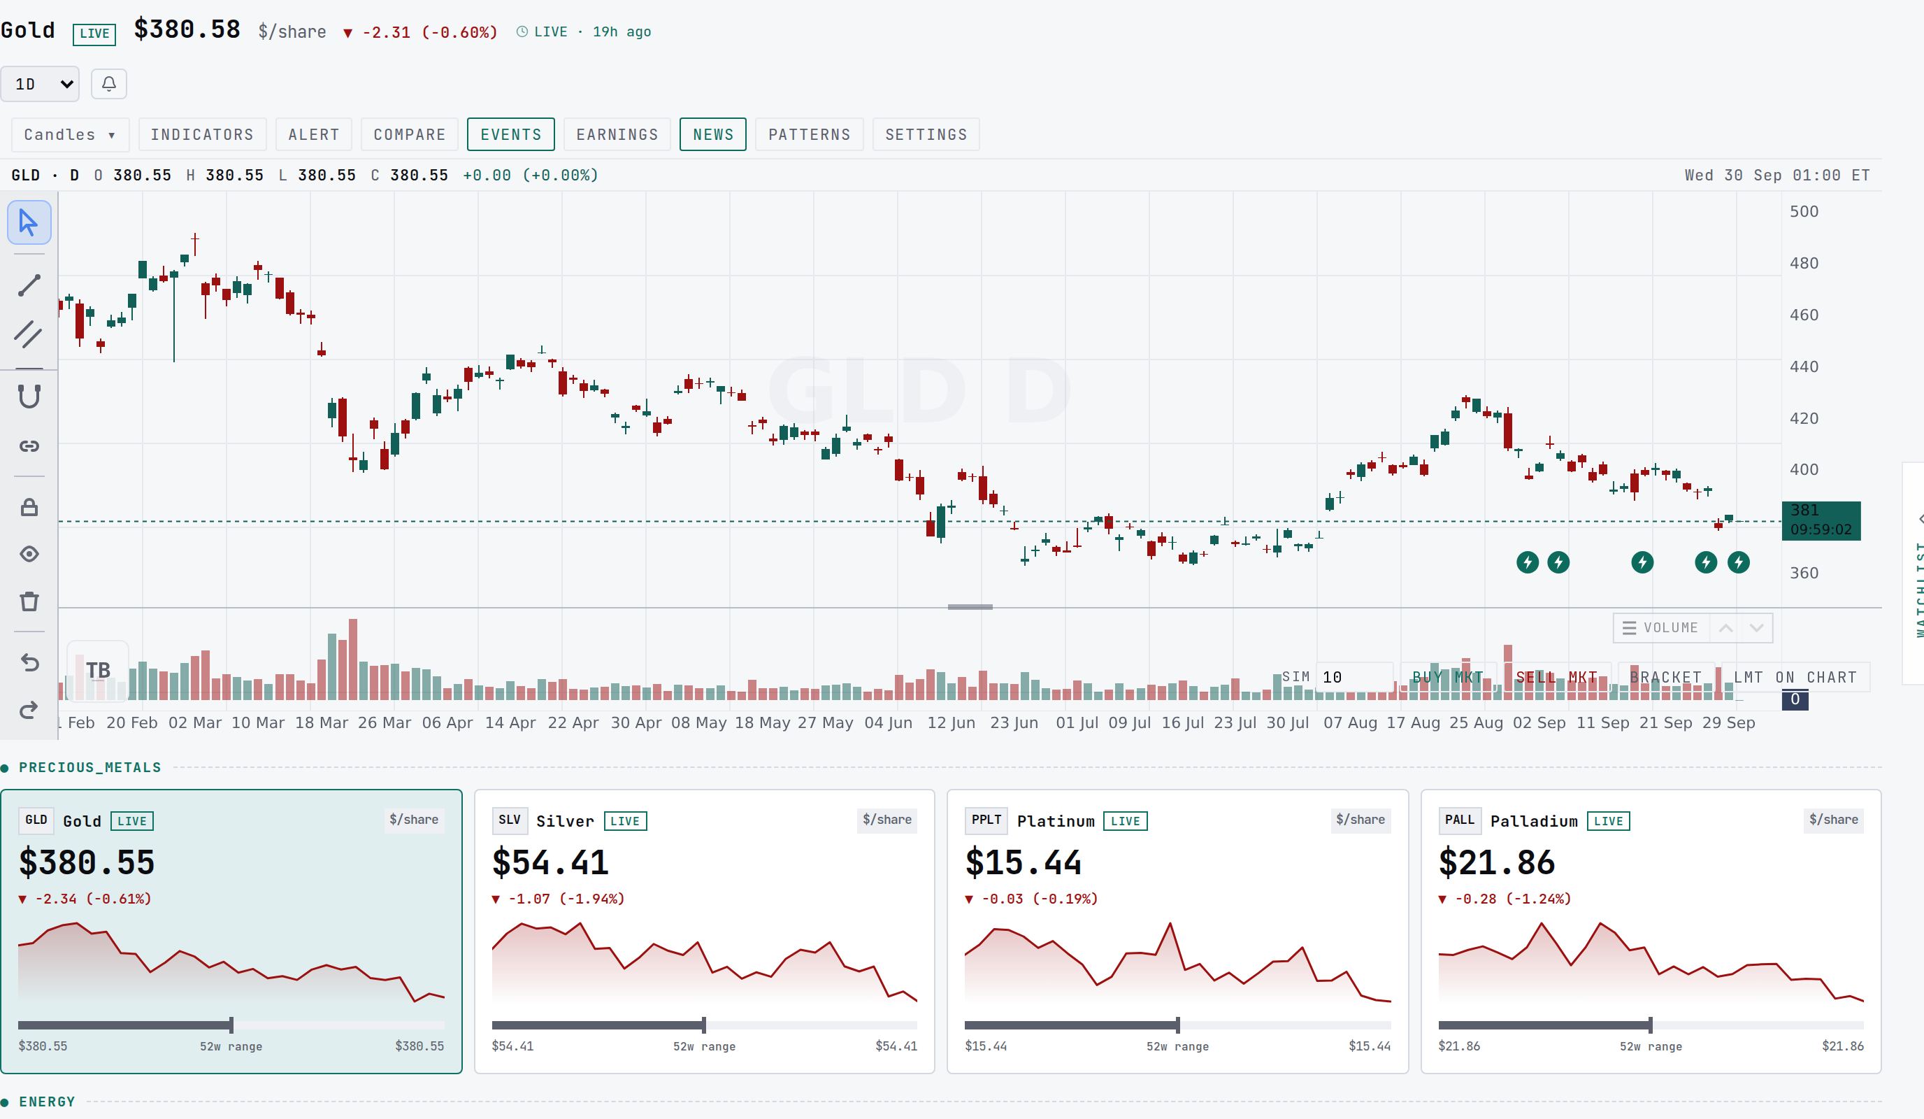The image size is (1924, 1119).
Task: Click the redo arrow icon
Action: tap(29, 711)
